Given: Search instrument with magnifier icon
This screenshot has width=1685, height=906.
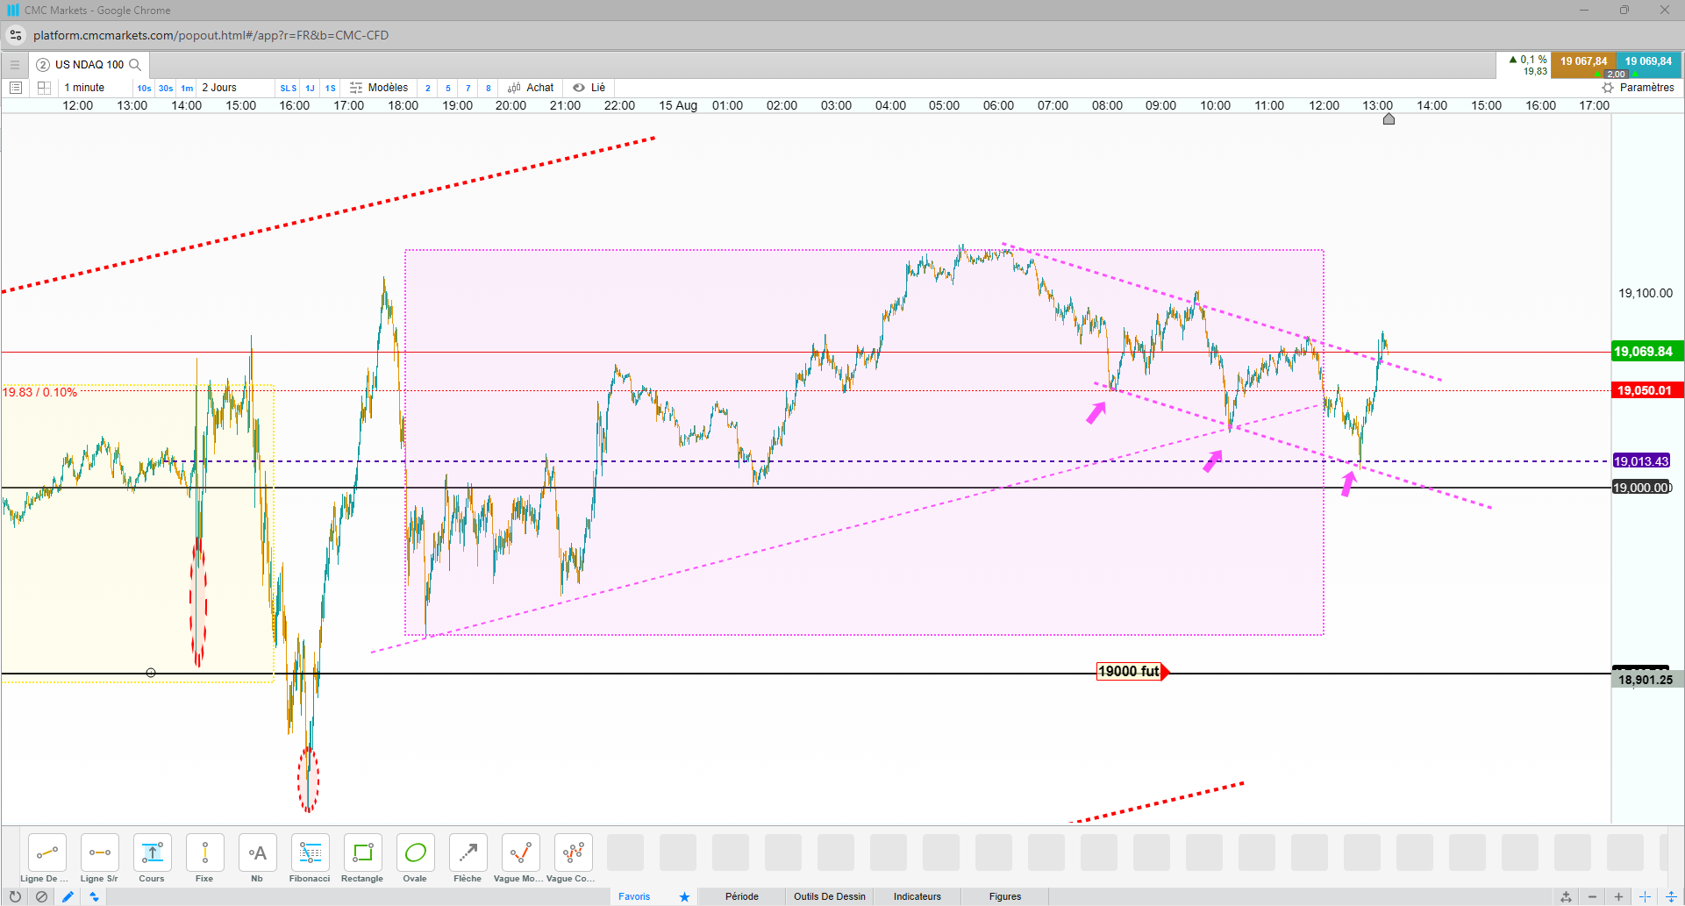Looking at the screenshot, I should tap(135, 64).
